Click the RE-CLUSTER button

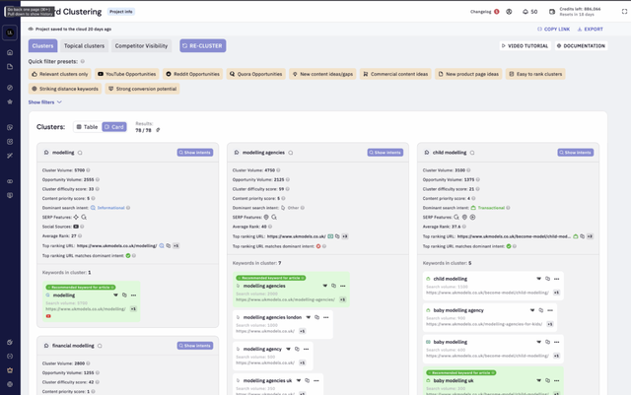[x=202, y=45]
